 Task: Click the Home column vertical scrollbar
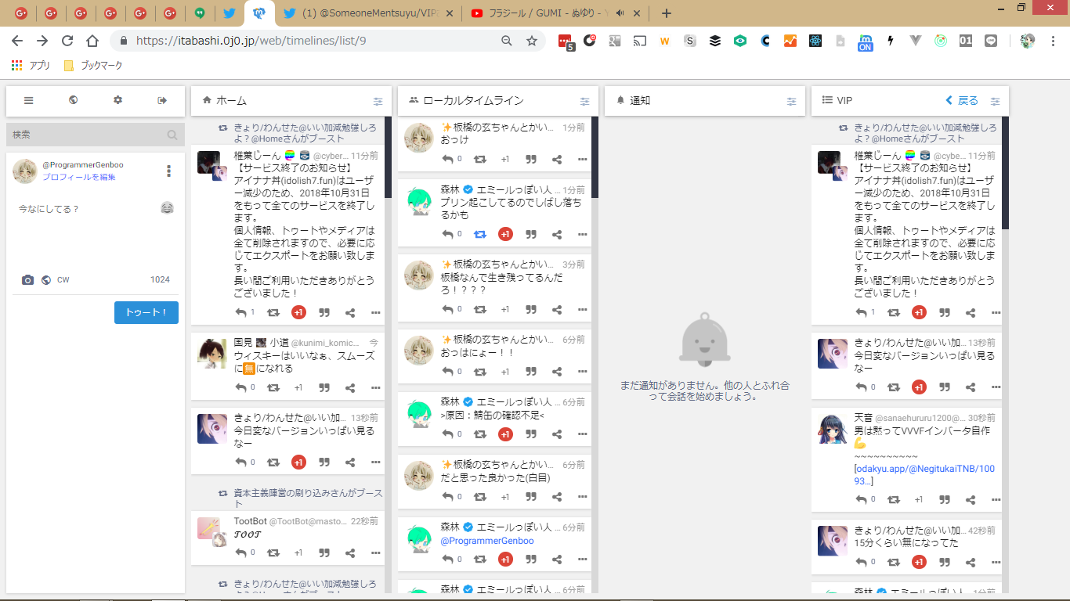389,157
